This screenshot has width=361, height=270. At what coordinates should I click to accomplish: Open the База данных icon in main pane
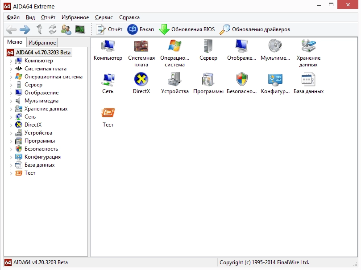[x=308, y=79]
